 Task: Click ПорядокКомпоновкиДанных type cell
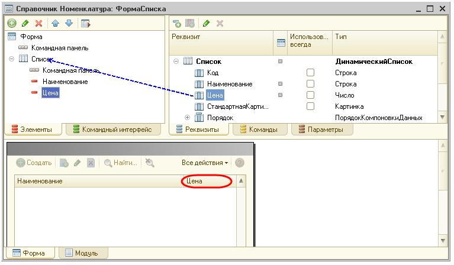click(378, 118)
